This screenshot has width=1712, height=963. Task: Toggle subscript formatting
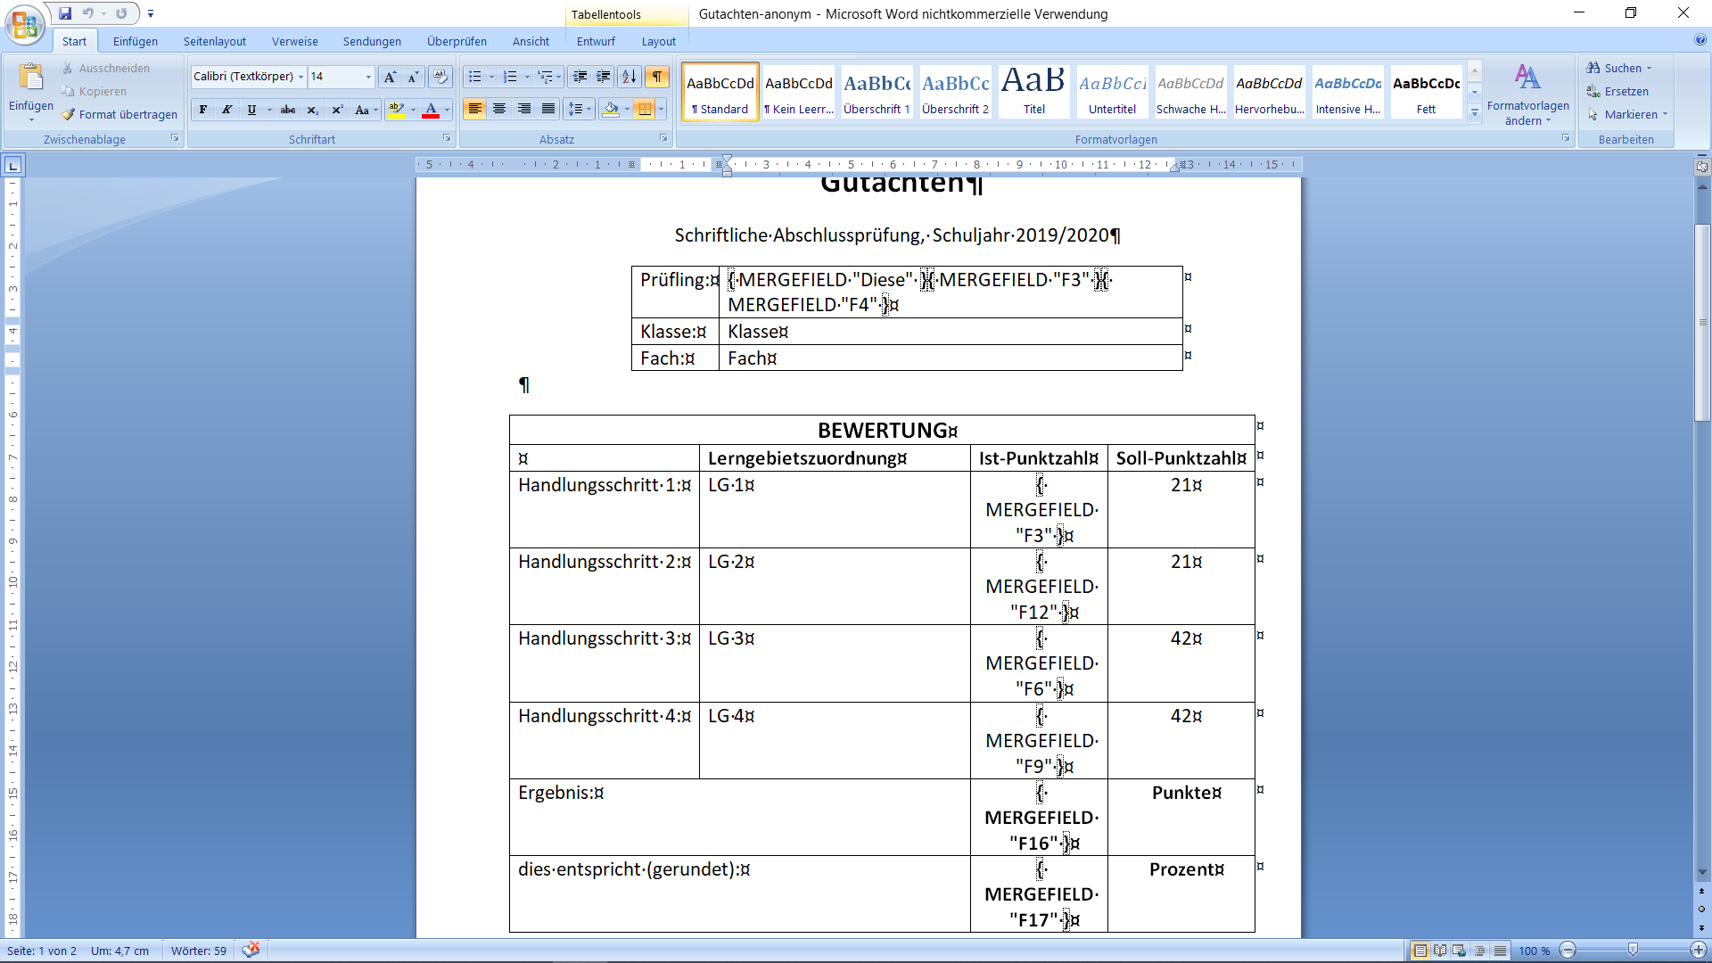pos(312,110)
